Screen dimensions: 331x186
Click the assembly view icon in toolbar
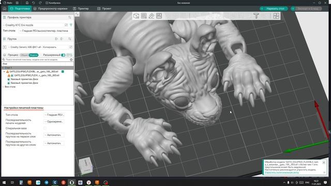pyautogui.click(x=276, y=16)
